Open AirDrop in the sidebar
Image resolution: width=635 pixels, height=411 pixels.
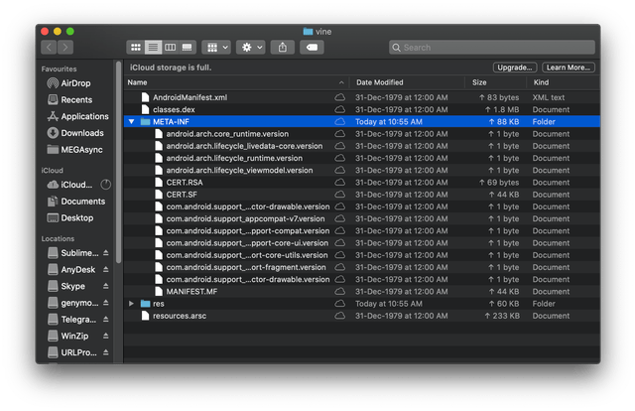(75, 83)
